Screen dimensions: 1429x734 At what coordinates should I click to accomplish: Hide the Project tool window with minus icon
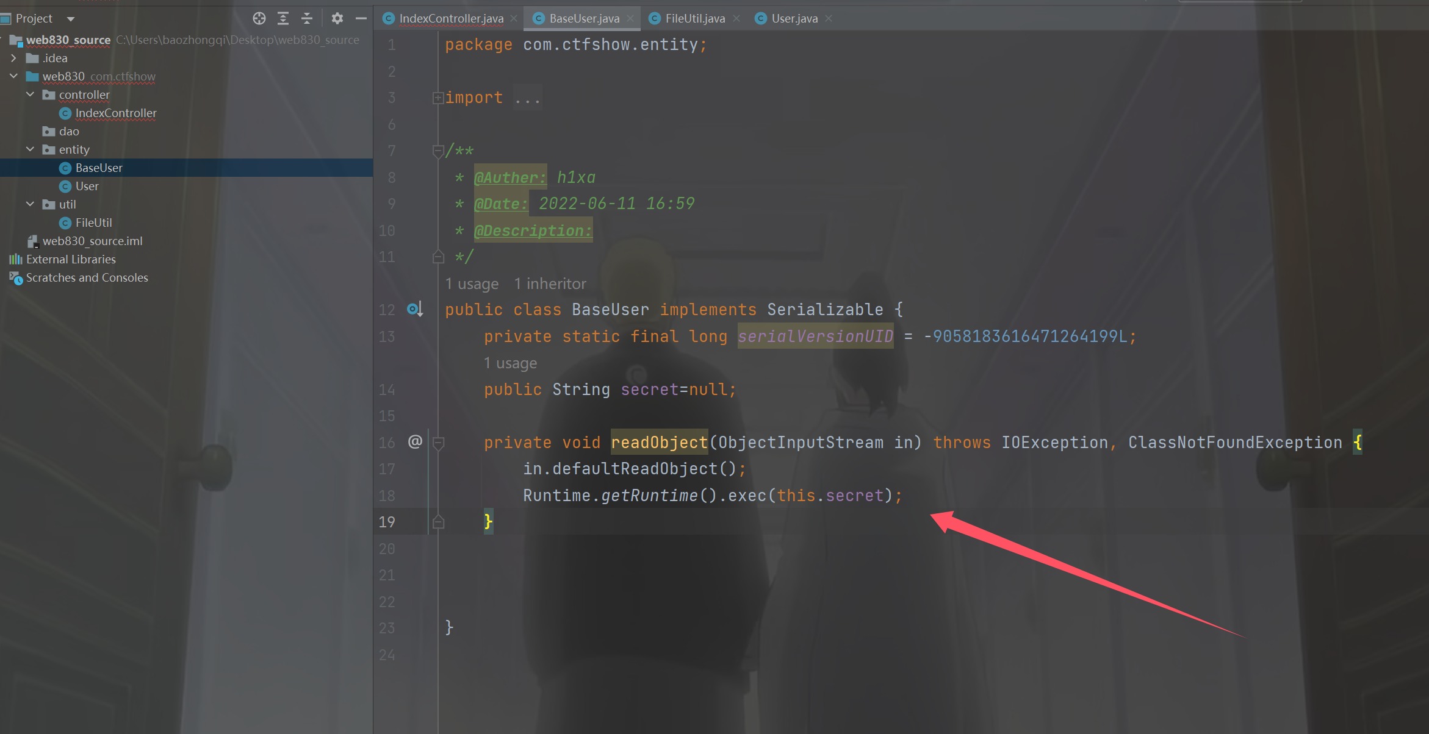361,18
